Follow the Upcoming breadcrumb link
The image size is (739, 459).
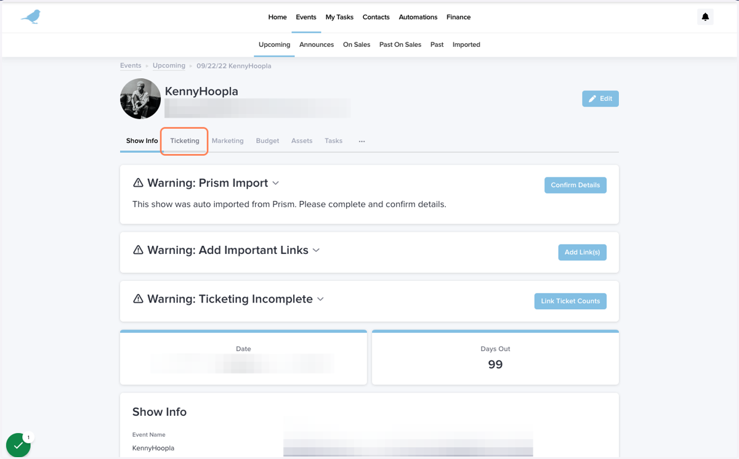169,65
